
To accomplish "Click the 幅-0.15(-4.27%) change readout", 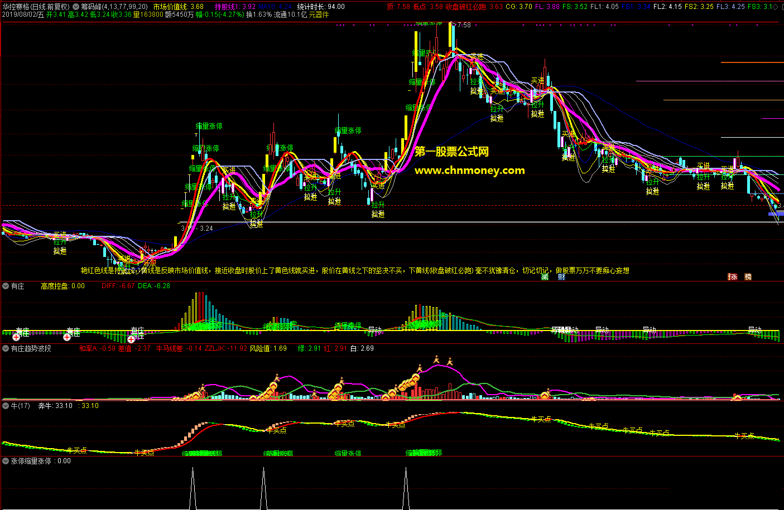I will 220,14.
